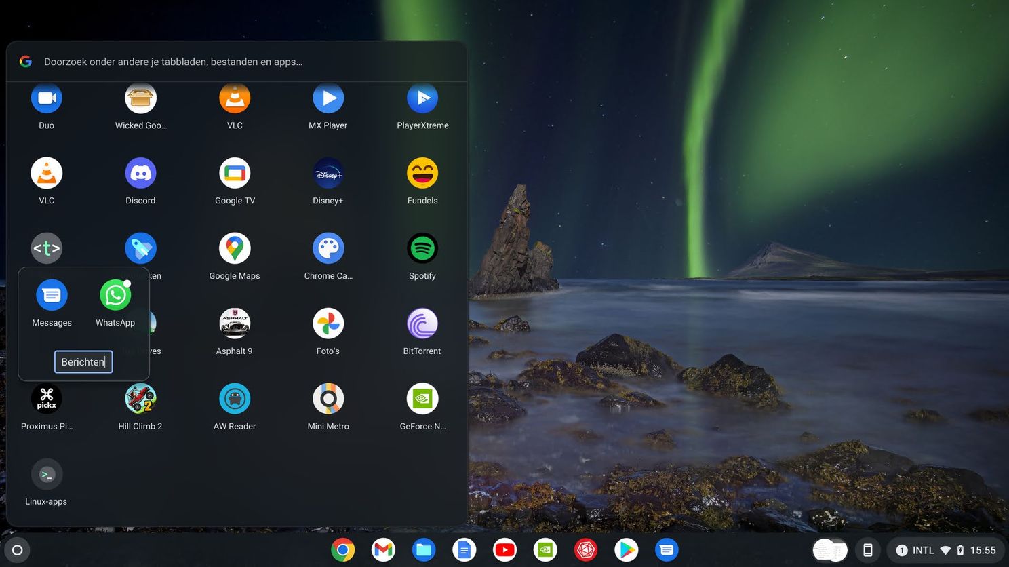1009x567 pixels.
Task: Open the white-circle VLC app
Action: click(x=47, y=173)
